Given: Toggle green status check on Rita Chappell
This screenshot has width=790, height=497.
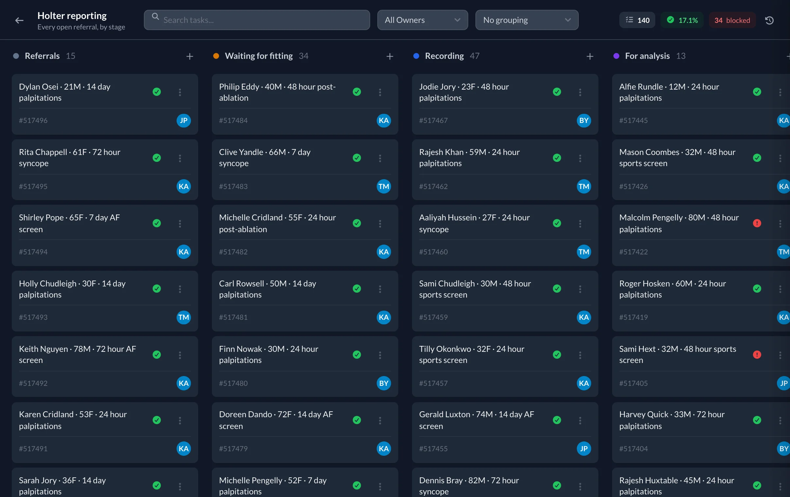Looking at the screenshot, I should point(157,158).
